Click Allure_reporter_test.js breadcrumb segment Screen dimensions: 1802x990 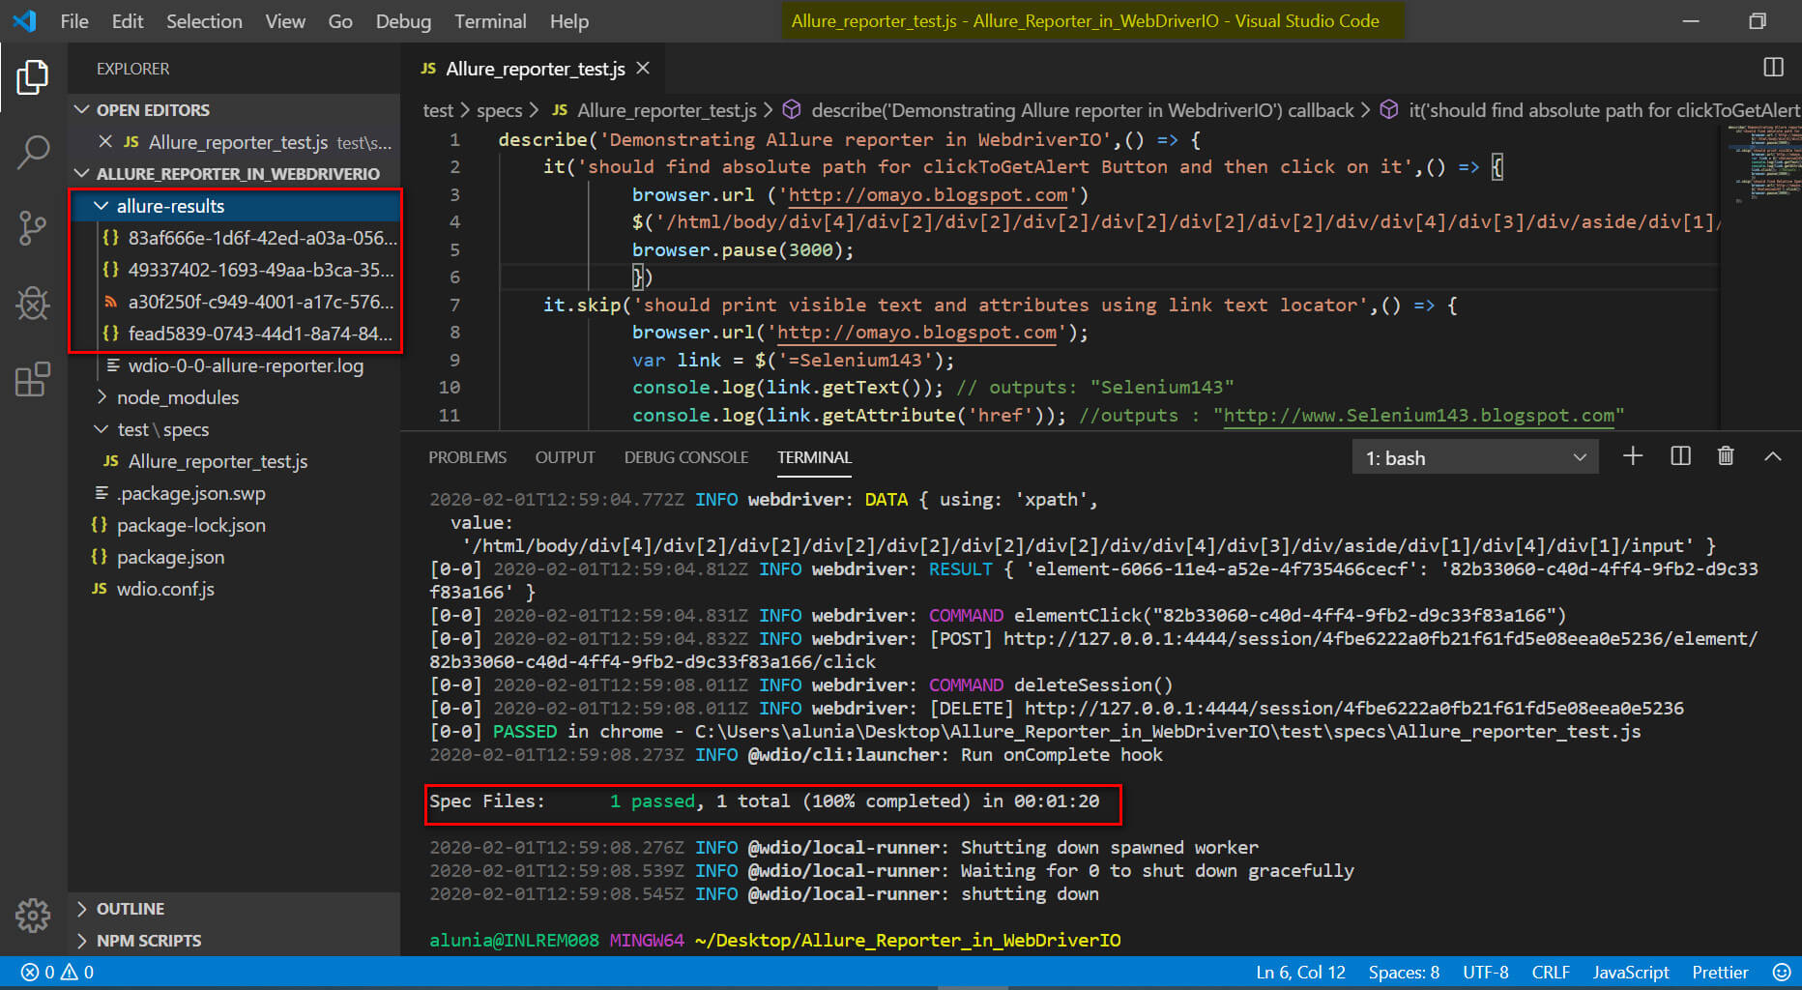tap(654, 110)
